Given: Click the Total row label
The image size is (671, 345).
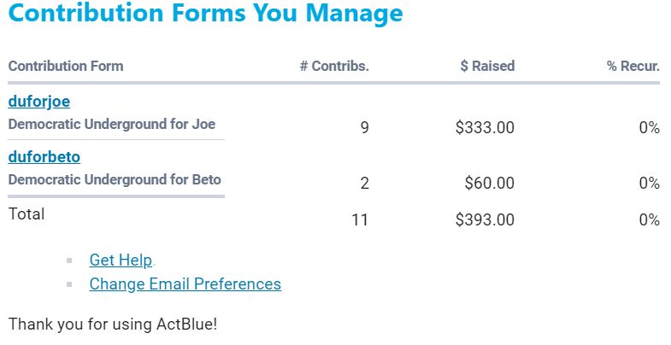Looking at the screenshot, I should pos(26,214).
